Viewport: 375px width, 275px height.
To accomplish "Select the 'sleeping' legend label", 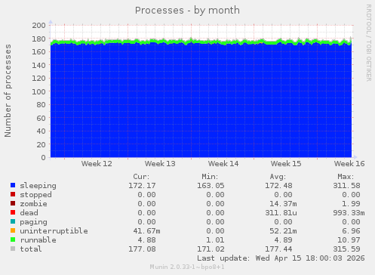I will [x=38, y=186].
